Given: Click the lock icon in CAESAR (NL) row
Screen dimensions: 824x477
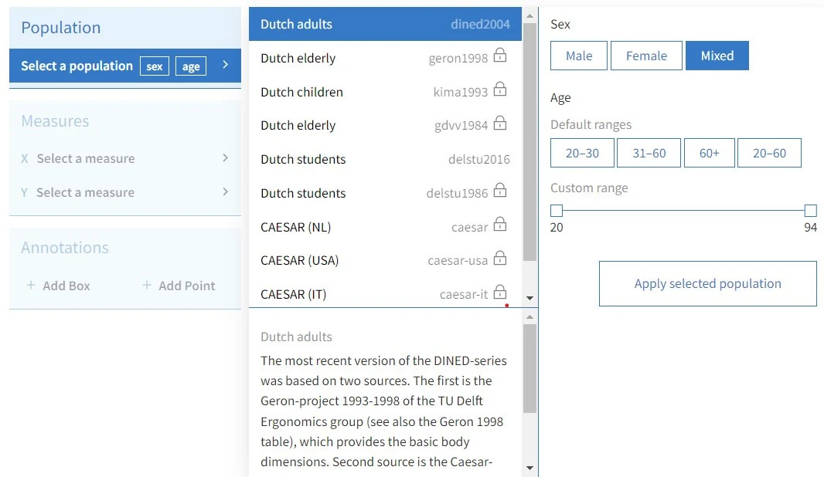Looking at the screenshot, I should click(500, 224).
